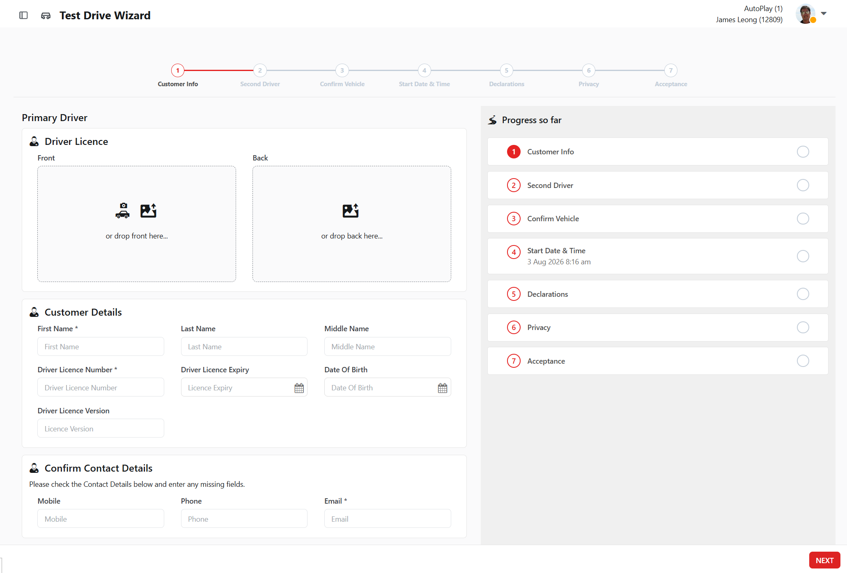This screenshot has width=847, height=573.
Task: Click the red number 1 badge in progress list
Action: 514,152
